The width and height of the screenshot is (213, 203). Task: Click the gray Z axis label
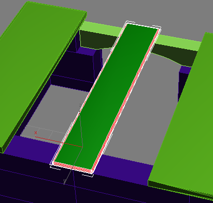point(80,105)
